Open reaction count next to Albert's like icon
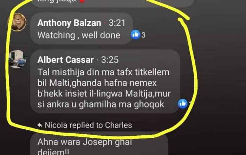This screenshot has height=155, width=246. coord(190,104)
